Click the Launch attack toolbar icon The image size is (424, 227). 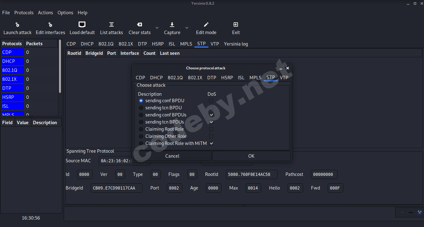(17, 25)
